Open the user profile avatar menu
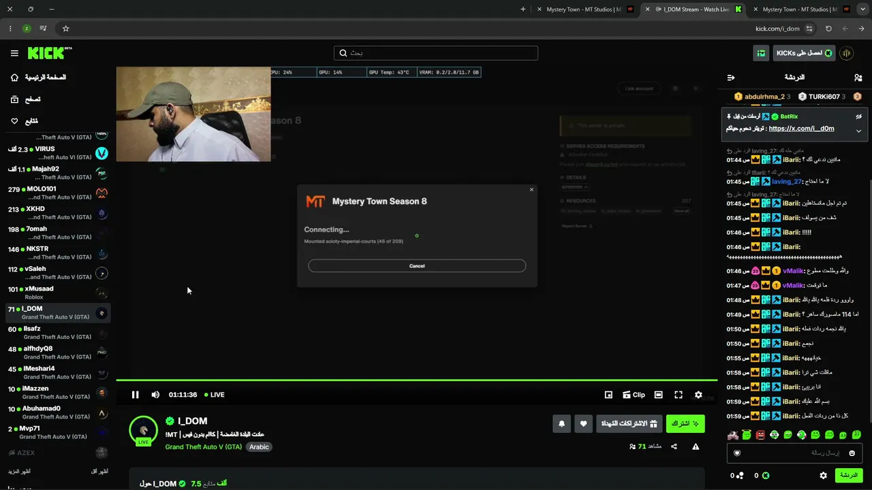This screenshot has width=872, height=490. (x=847, y=53)
